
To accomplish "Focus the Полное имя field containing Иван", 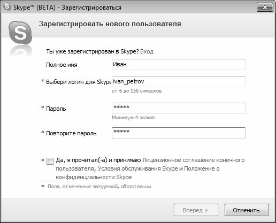I will 179,64.
